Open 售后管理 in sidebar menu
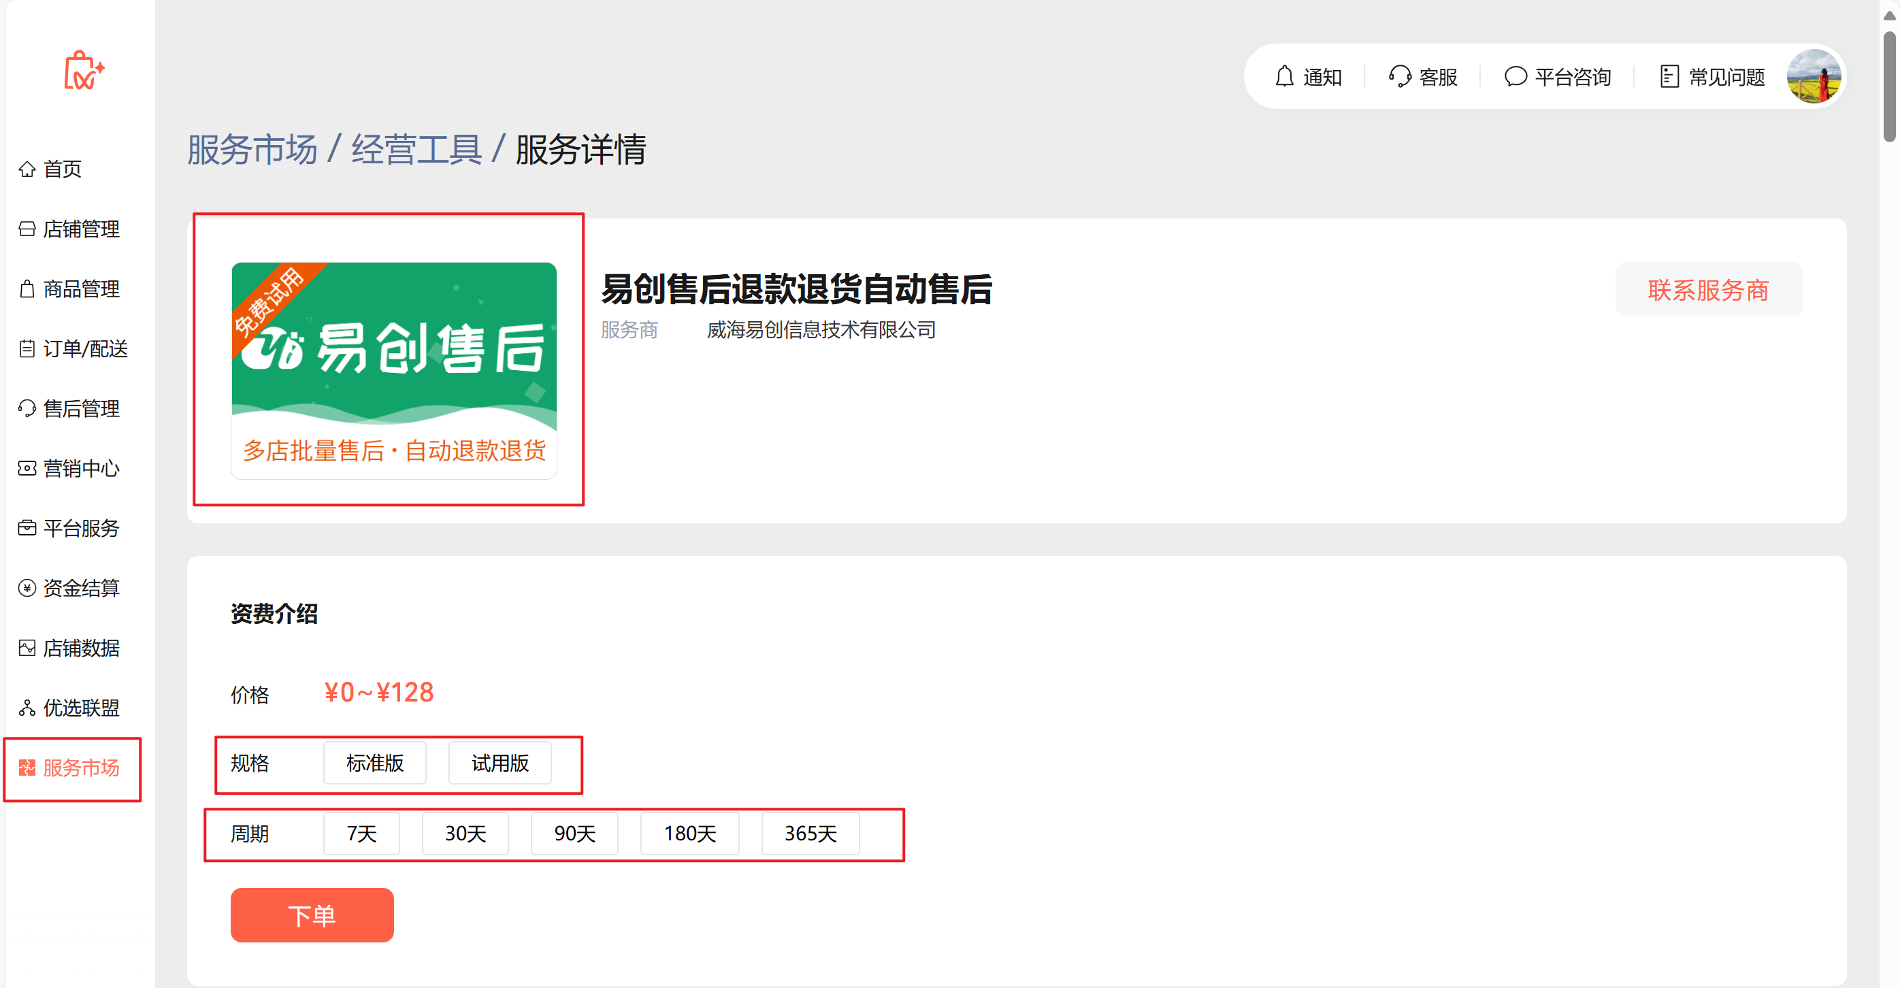The image size is (1900, 988). [x=80, y=408]
